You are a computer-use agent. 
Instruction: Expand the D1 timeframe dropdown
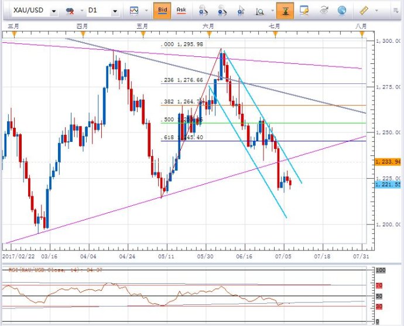[x=114, y=11]
